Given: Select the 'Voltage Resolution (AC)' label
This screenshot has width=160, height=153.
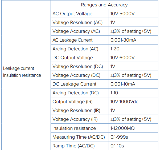Looking at the screenshot, I should tap(77, 22).
